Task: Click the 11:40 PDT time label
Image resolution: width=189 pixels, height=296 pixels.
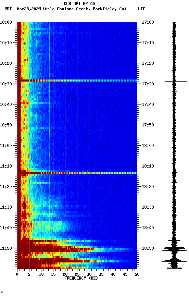Action: coord(6,228)
